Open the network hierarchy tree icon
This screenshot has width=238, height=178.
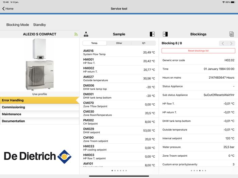[x=86, y=34]
